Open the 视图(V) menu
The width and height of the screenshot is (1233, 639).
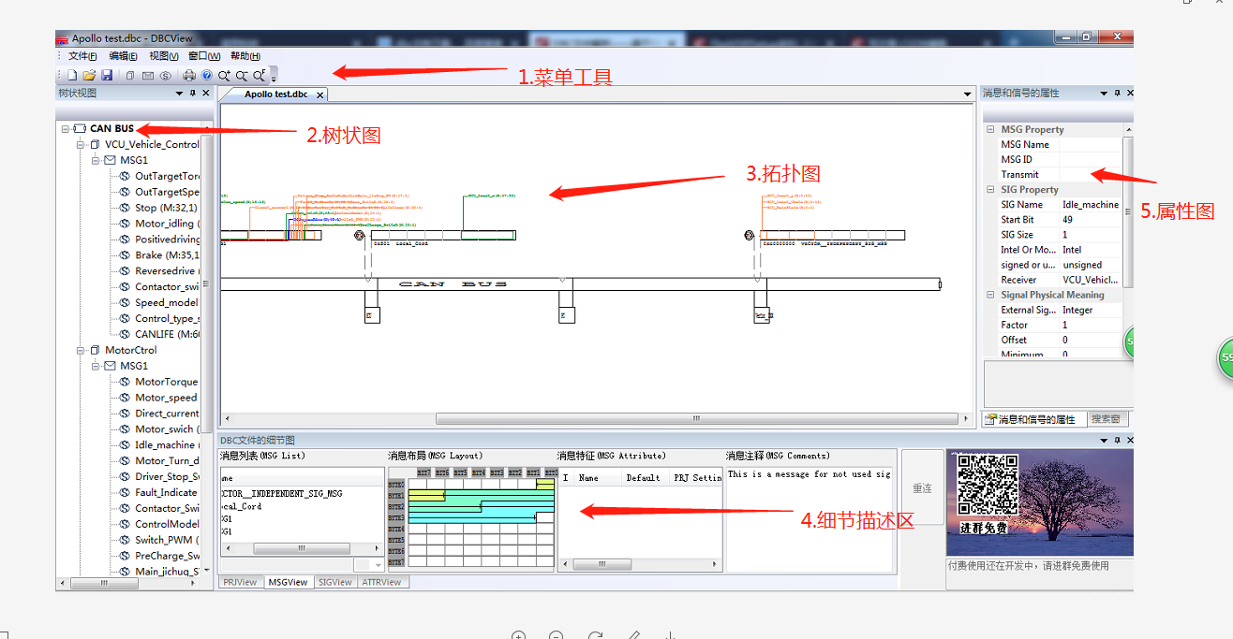[164, 56]
